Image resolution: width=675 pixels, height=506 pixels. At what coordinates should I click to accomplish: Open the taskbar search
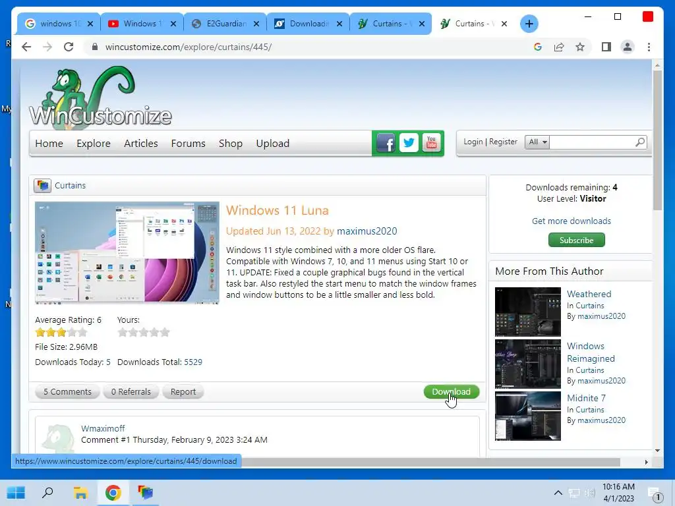47,493
